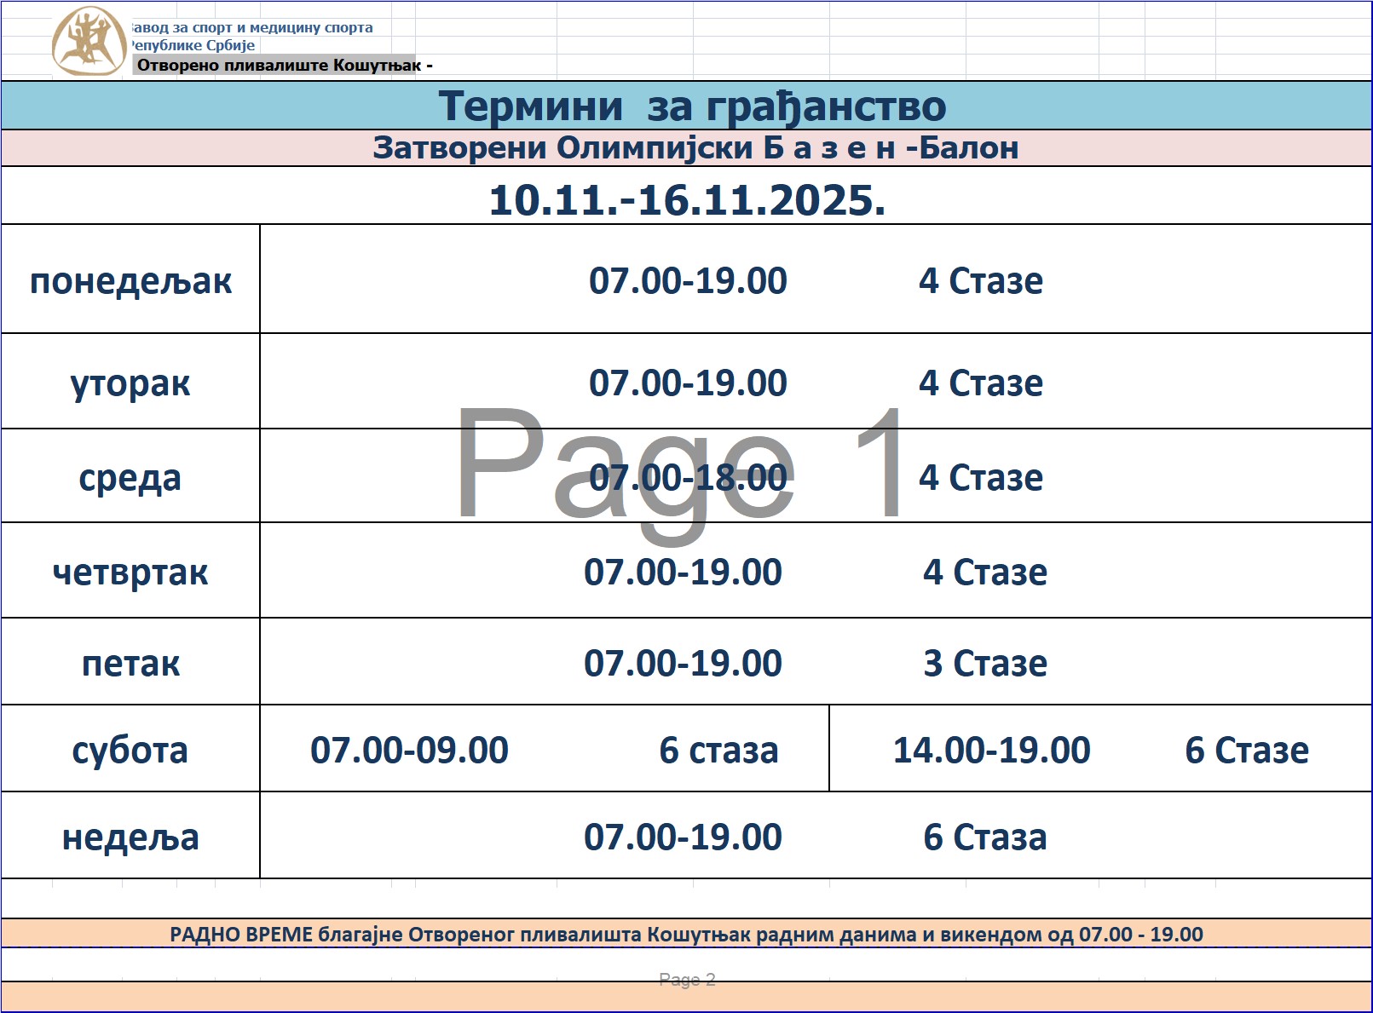1373x1013 pixels.
Task: Click the 'среда' day cell
Action: [x=130, y=478]
